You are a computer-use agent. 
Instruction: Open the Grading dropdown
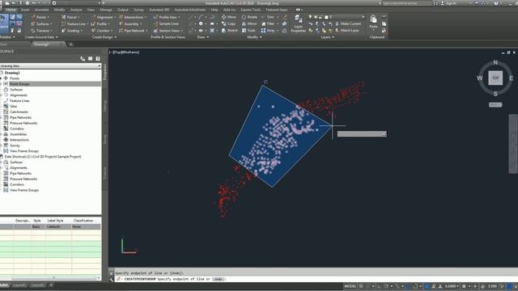point(72,31)
